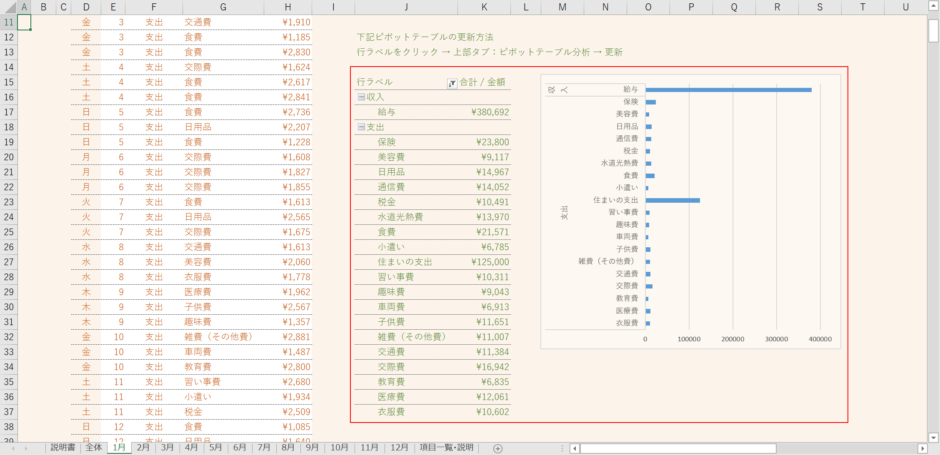Select cell ¥1,910 in row 11

[x=288, y=22]
